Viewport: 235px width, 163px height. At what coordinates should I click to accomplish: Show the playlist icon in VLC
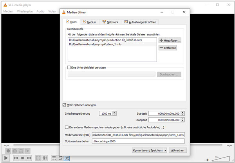(x=54, y=158)
